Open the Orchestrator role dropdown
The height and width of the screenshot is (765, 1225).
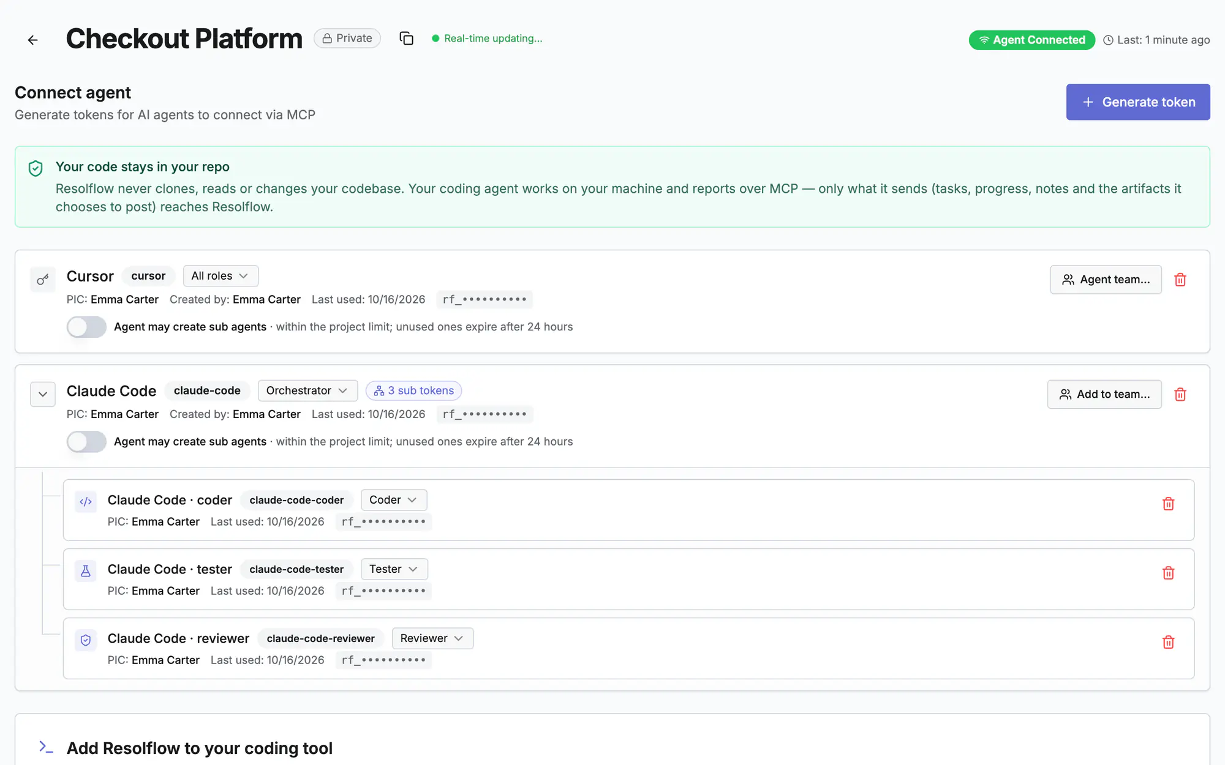[307, 390]
